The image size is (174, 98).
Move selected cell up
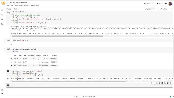coord(151,83)
